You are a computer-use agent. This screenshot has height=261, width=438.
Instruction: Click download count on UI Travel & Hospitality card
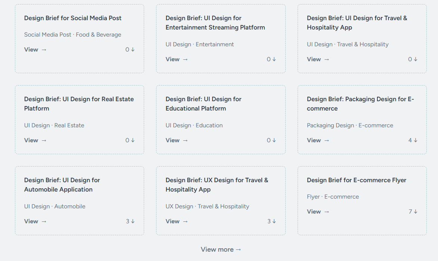click(x=413, y=59)
